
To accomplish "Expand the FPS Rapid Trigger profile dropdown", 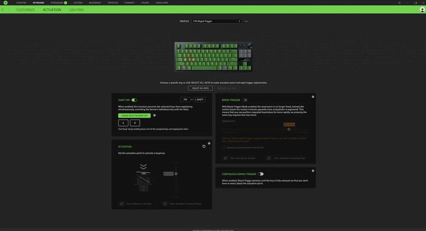I will tap(216, 21).
